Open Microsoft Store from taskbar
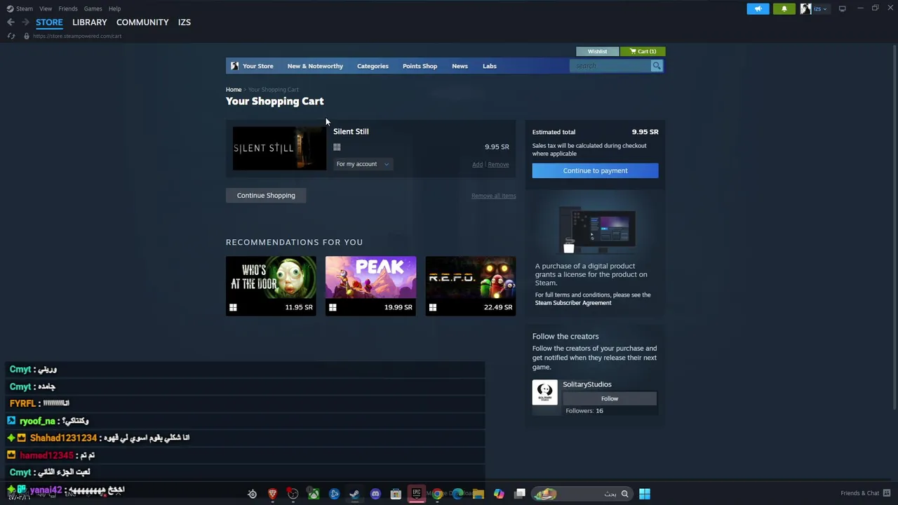898x505 pixels. [396, 494]
